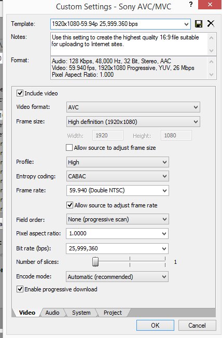Expand the Encode mode dropdown
The height and width of the screenshot is (338, 222).
click(117, 277)
